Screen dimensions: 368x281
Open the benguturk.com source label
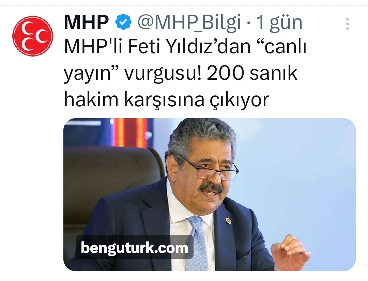135,248
